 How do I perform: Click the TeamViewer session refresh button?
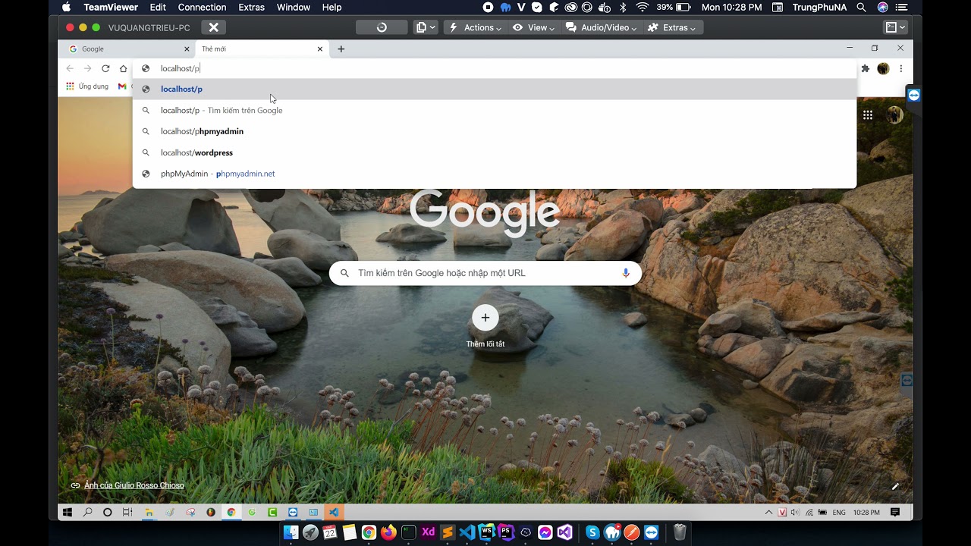382,27
